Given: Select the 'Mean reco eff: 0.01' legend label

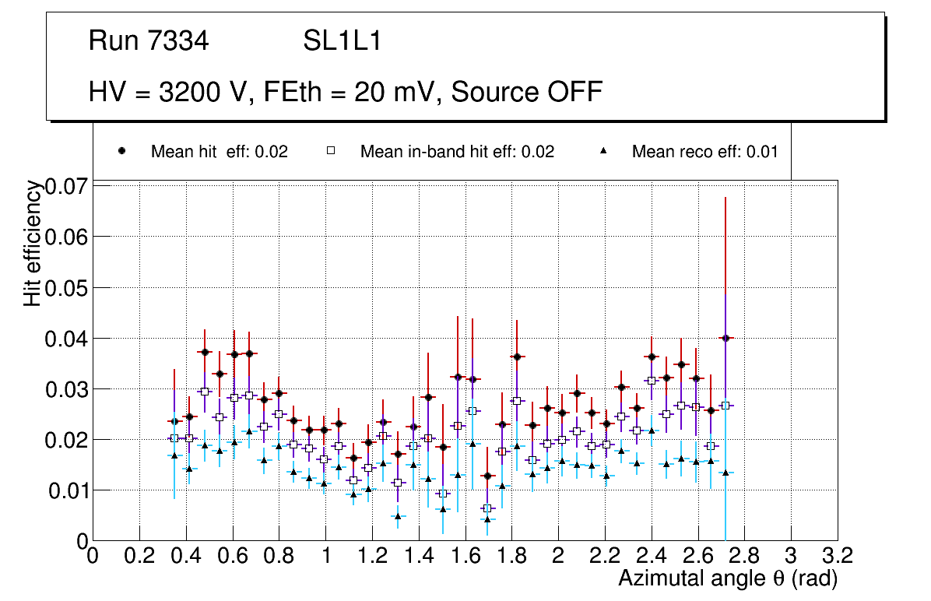Looking at the screenshot, I should 704,152.
